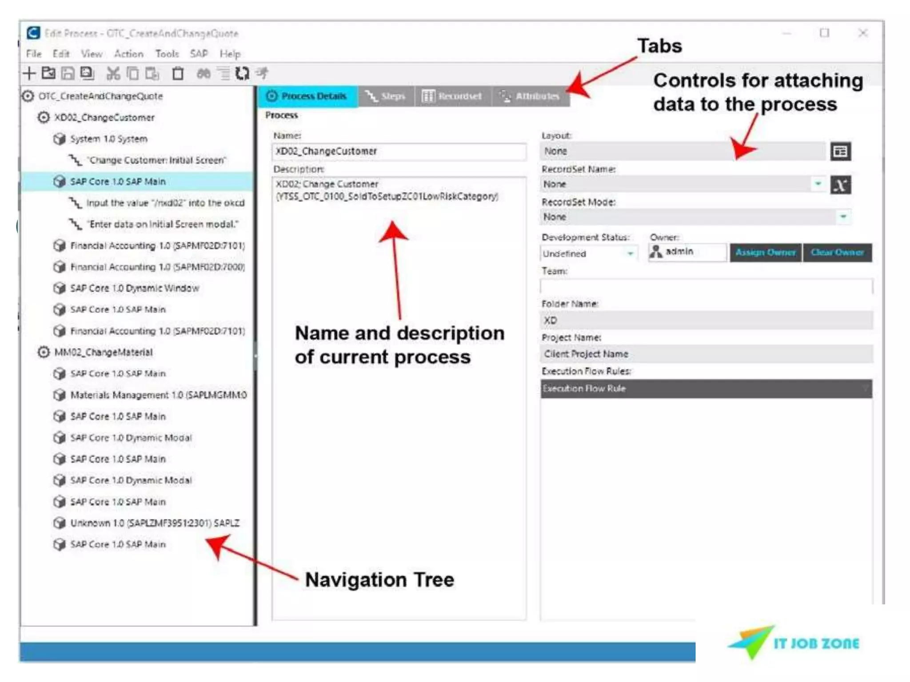The height and width of the screenshot is (682, 910).
Task: Select the XD02_ChangeCustomer process node
Action: [104, 118]
